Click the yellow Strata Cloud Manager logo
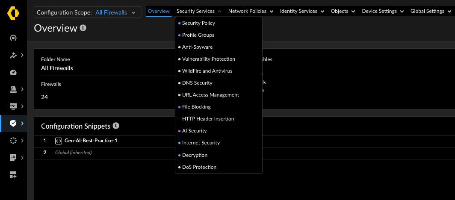 pos(13,13)
